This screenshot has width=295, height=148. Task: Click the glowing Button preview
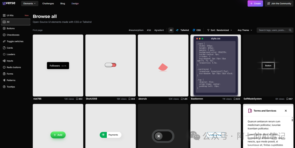268,66
